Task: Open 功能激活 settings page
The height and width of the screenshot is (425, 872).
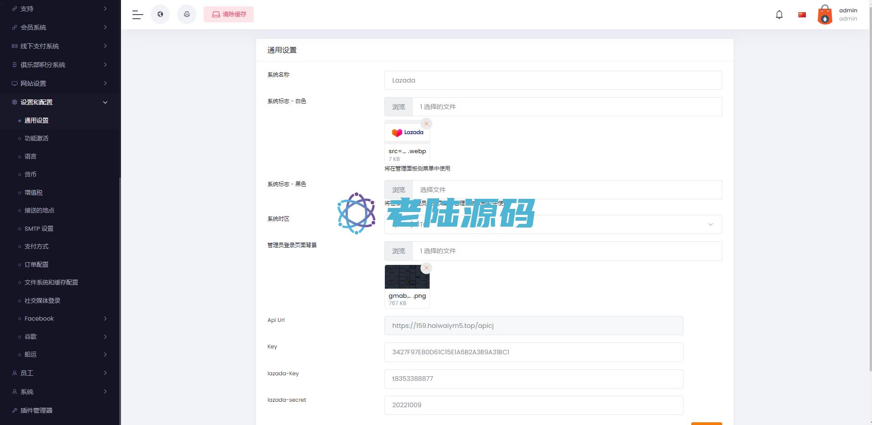Action: tap(37, 138)
